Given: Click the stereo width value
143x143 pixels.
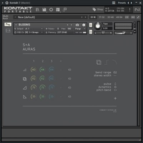Looking at the screenshot, I should 115,75.
